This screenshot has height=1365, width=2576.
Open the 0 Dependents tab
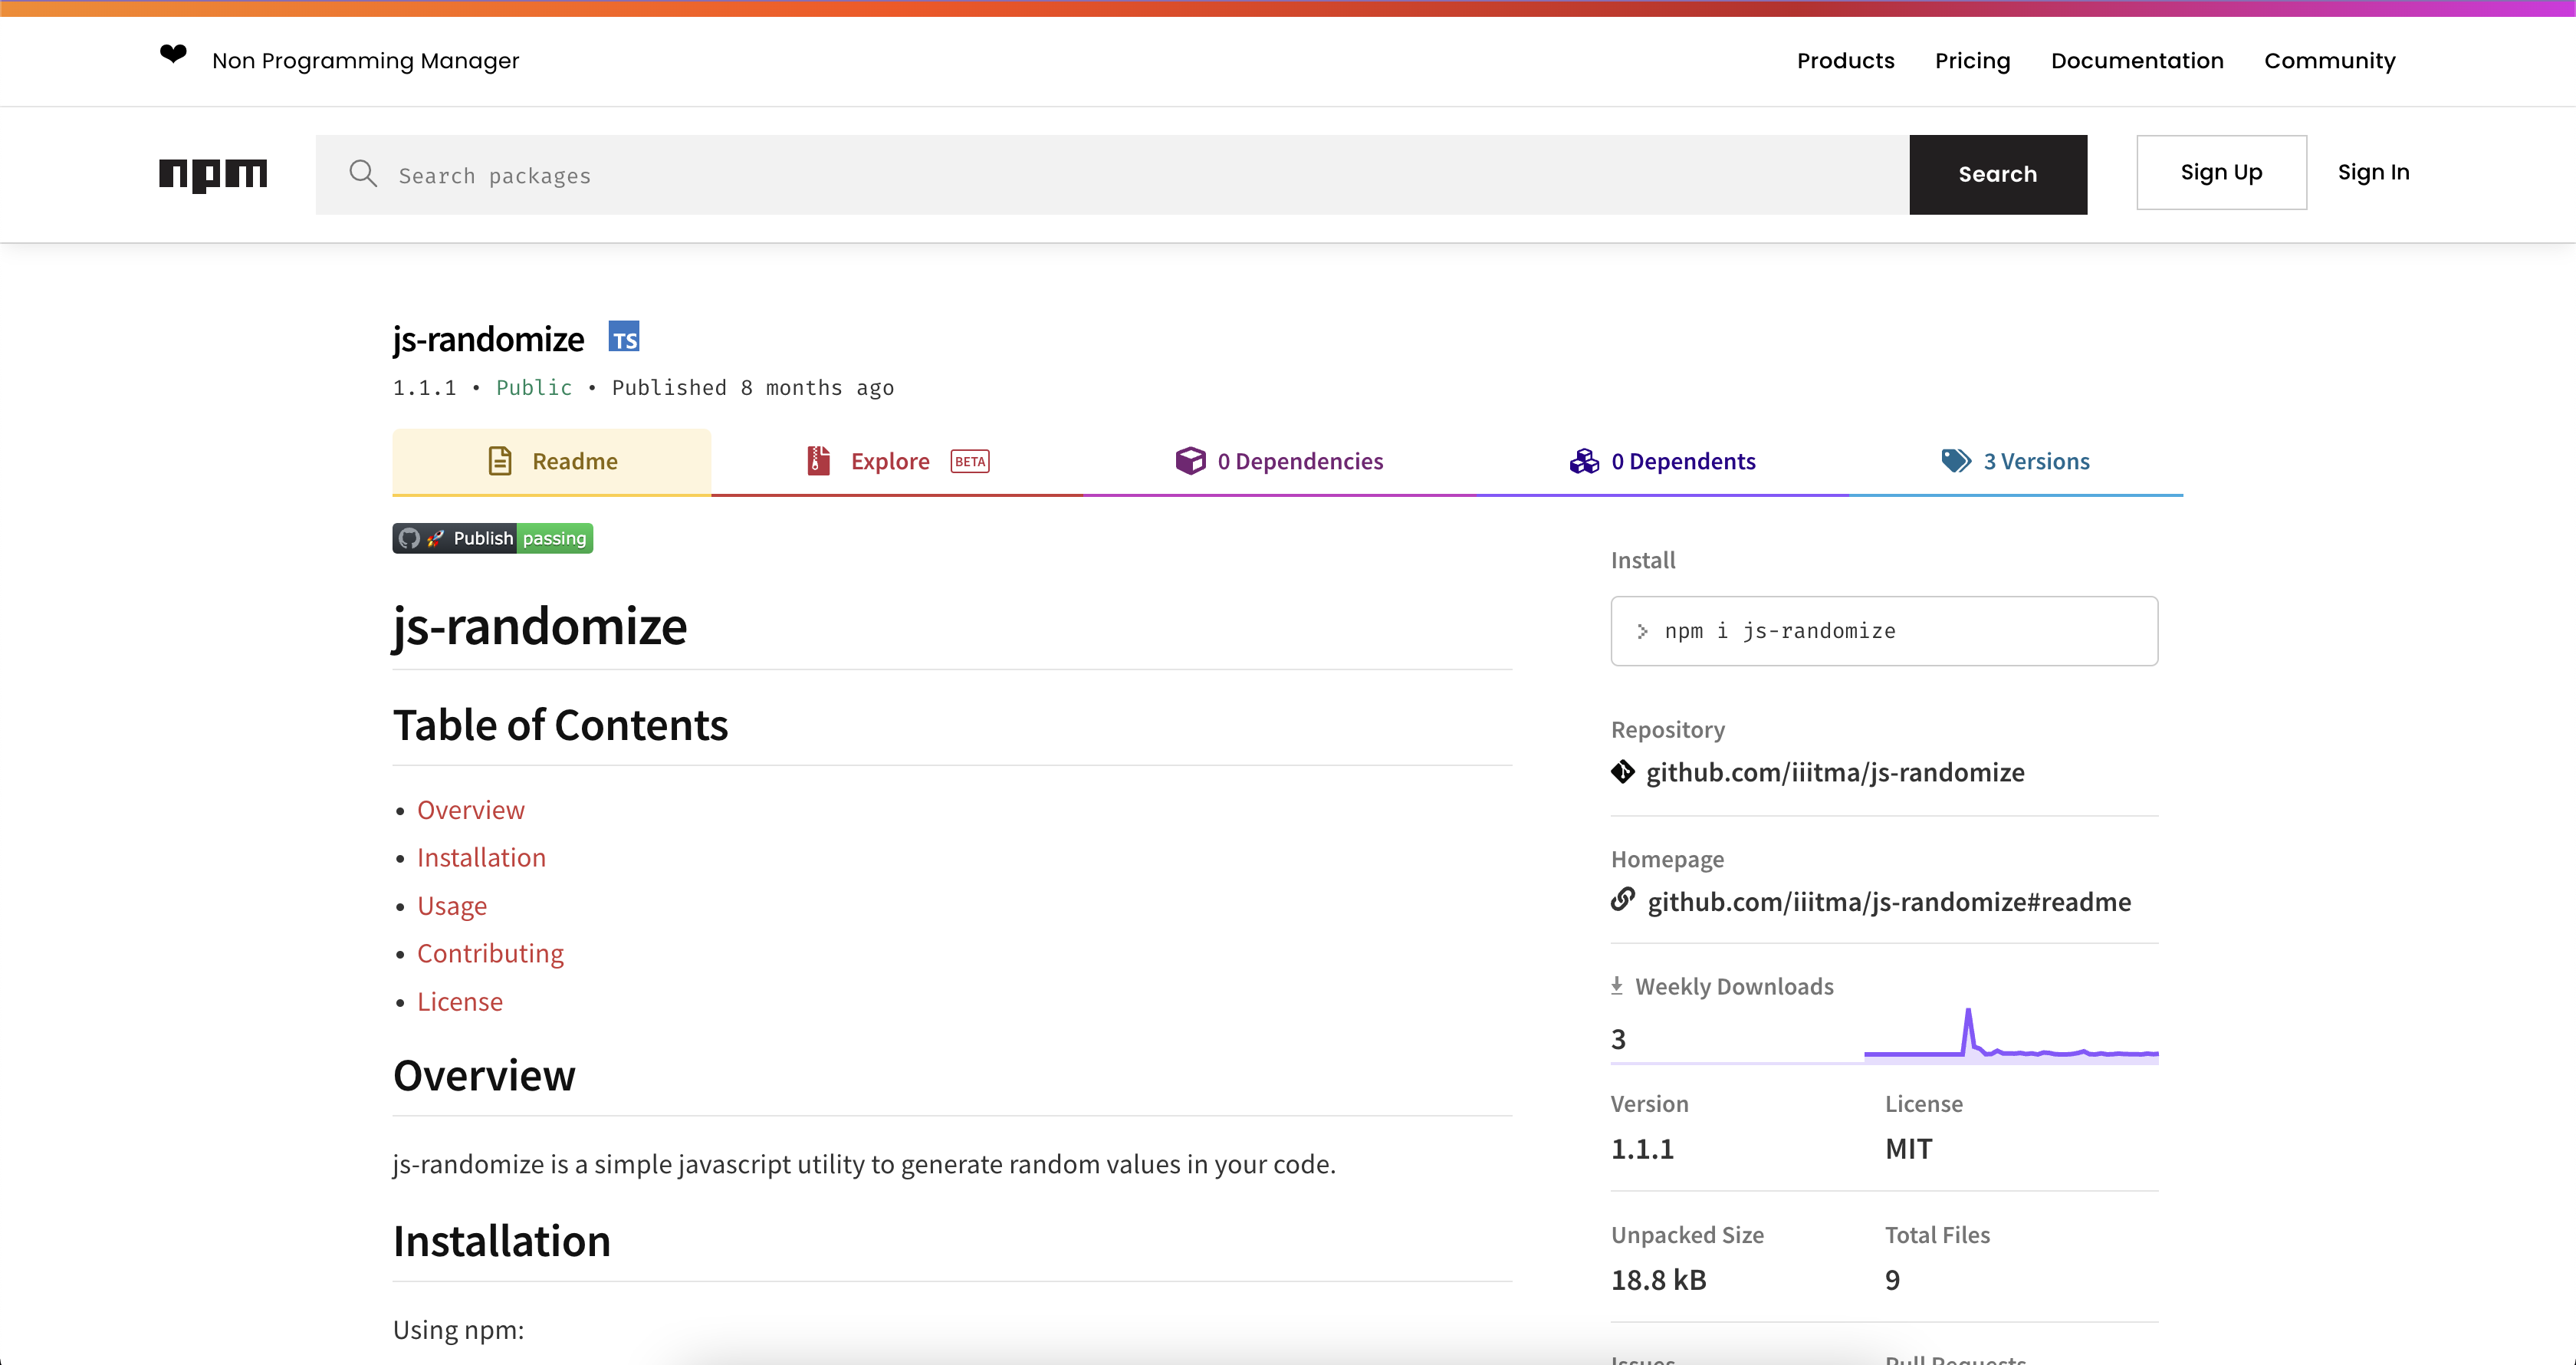(1662, 462)
